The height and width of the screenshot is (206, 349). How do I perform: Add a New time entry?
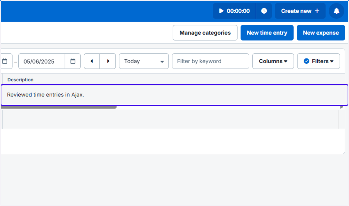(267, 33)
